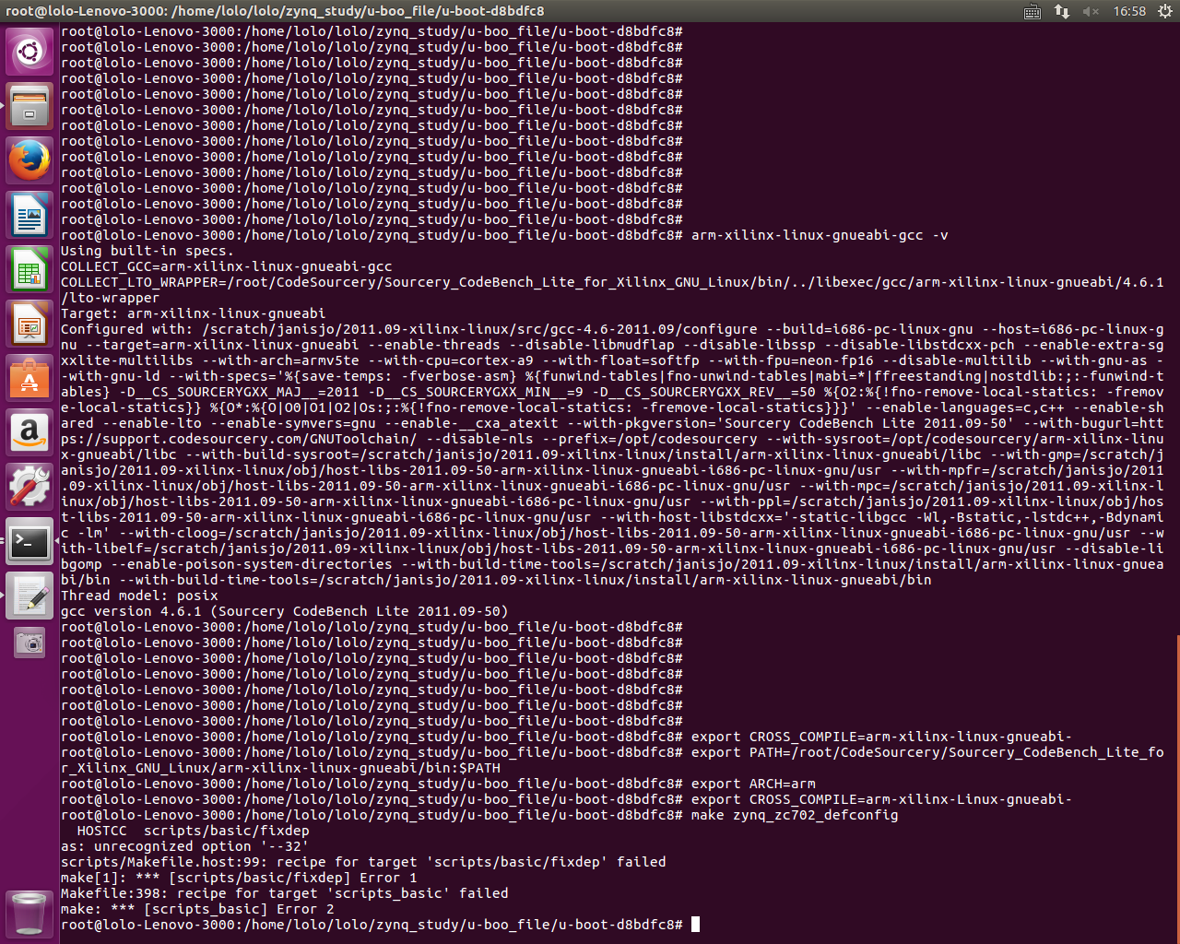The height and width of the screenshot is (944, 1180).
Task: Click the 'arm-xilinx-linux-gnueabi-gcc -v' command
Action: [820, 235]
